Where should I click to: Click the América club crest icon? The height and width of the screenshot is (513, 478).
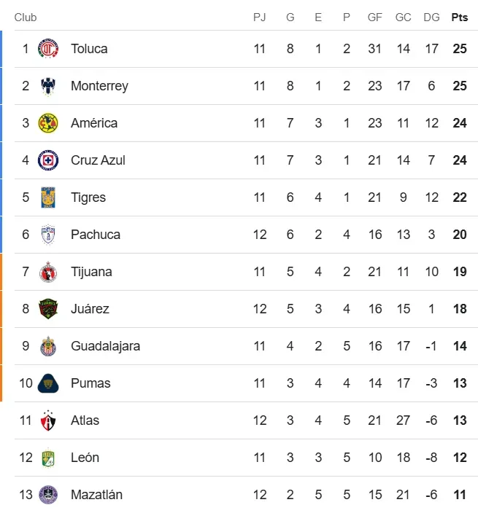point(48,123)
